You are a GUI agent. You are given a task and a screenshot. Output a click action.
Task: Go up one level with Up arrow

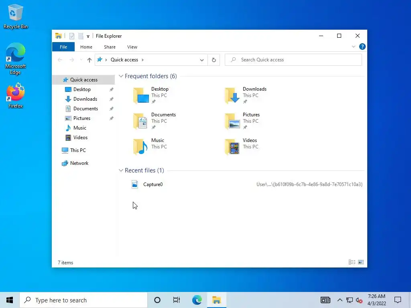pos(90,60)
